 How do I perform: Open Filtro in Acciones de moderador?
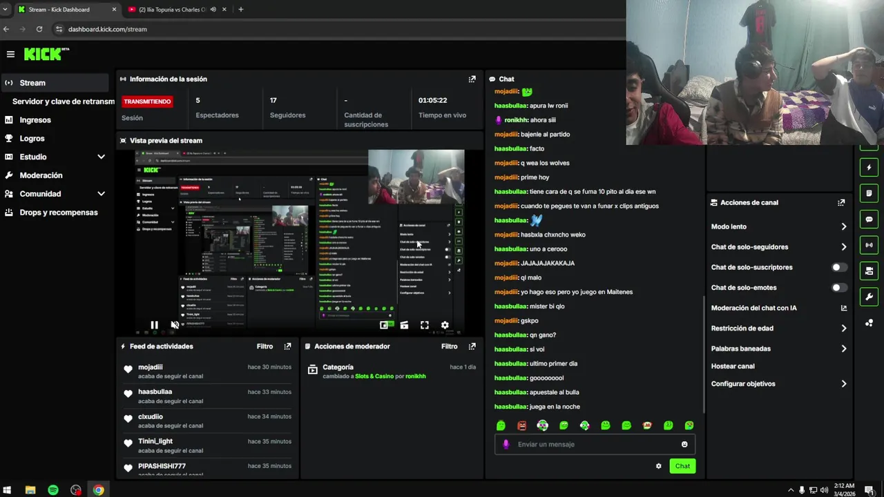click(x=449, y=347)
